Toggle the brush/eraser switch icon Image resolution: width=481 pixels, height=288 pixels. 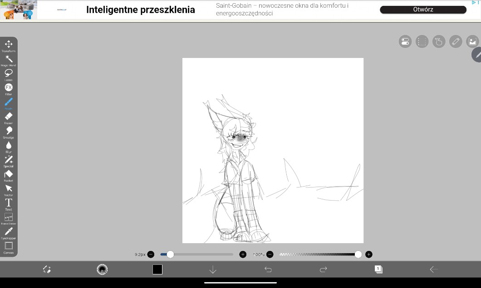click(x=47, y=269)
